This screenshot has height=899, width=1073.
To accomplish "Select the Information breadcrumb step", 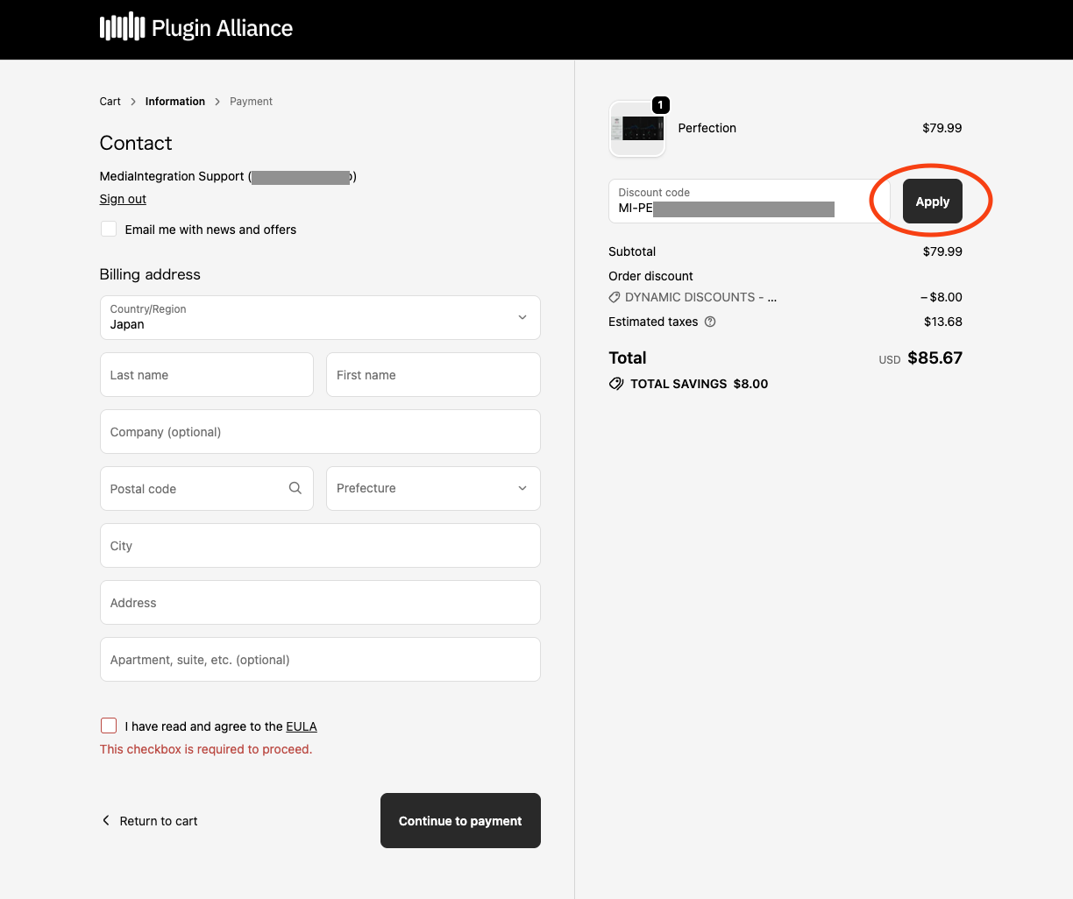I will point(175,102).
